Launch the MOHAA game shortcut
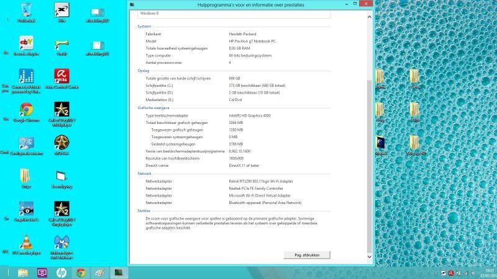This screenshot has width=497, height=279. pos(62,145)
